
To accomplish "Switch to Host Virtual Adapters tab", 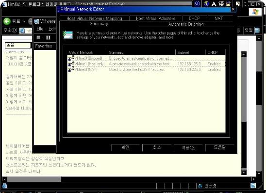I will pyautogui.click(x=155, y=18).
